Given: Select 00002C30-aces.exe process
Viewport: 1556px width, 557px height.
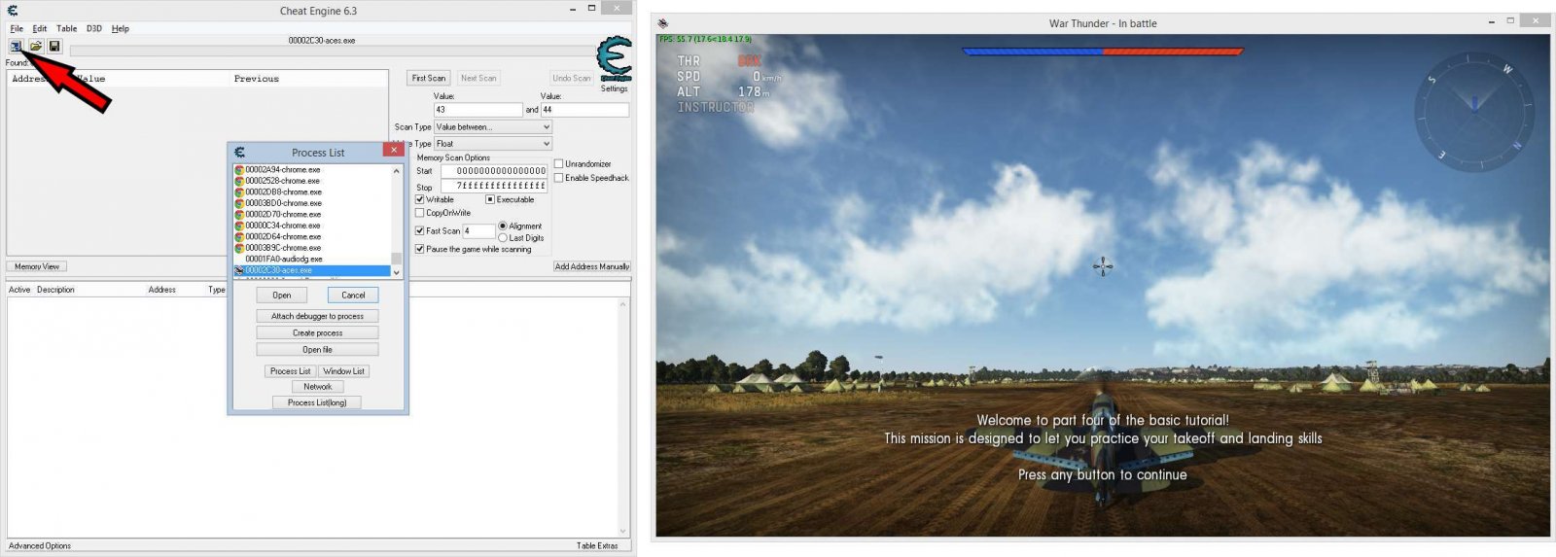Looking at the screenshot, I should coord(311,270).
